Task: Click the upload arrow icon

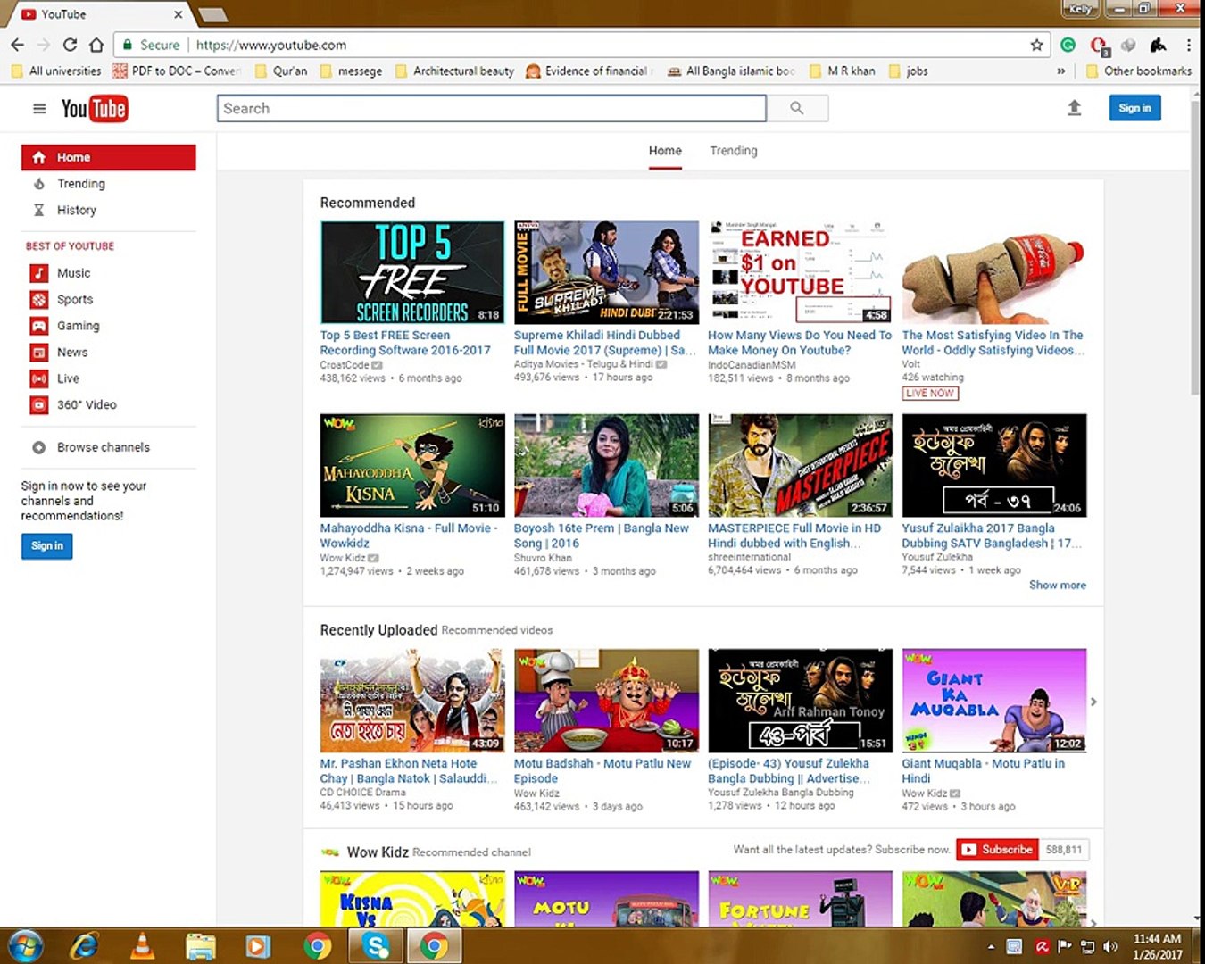Action: click(x=1075, y=108)
